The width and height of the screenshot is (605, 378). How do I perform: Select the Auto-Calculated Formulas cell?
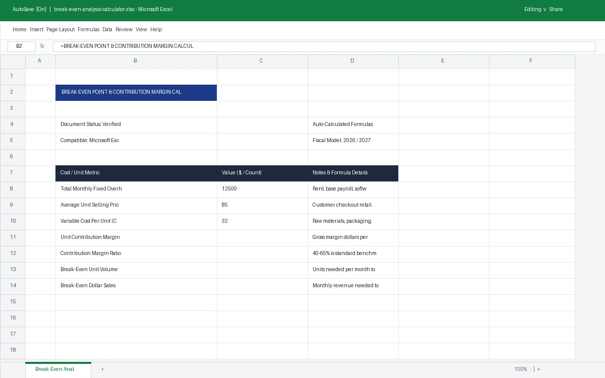(x=353, y=124)
